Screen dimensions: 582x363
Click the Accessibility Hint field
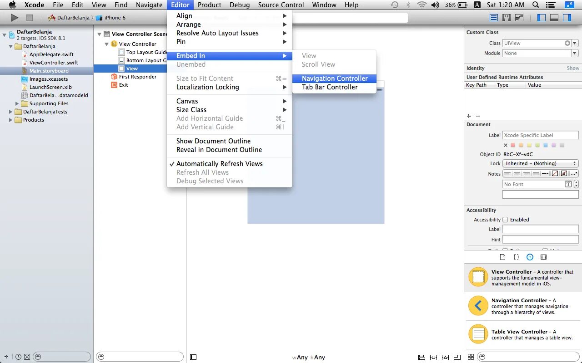click(x=540, y=240)
